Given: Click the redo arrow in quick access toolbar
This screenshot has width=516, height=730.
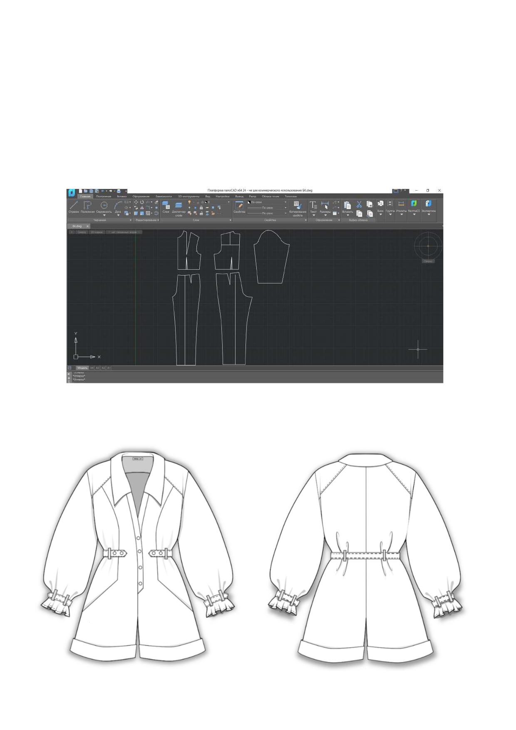Looking at the screenshot, I should pyautogui.click(x=111, y=191).
